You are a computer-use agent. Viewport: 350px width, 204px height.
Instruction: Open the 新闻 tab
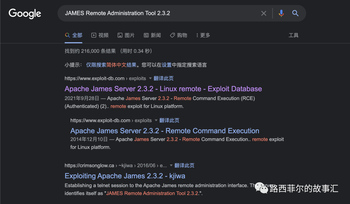pyautogui.click(x=152, y=35)
